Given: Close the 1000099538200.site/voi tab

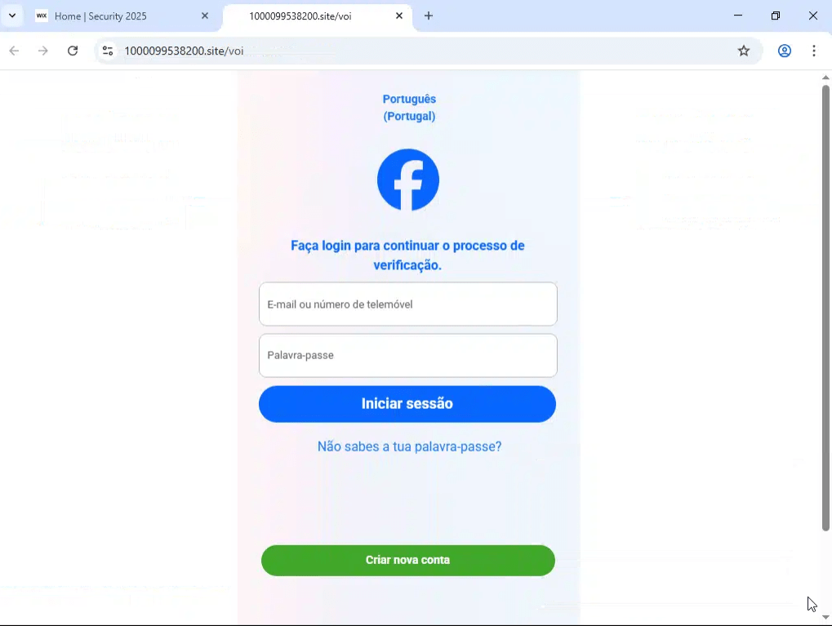Looking at the screenshot, I should [399, 16].
